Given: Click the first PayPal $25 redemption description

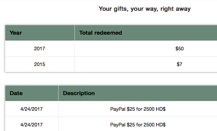Looking at the screenshot, I should 138,109.
